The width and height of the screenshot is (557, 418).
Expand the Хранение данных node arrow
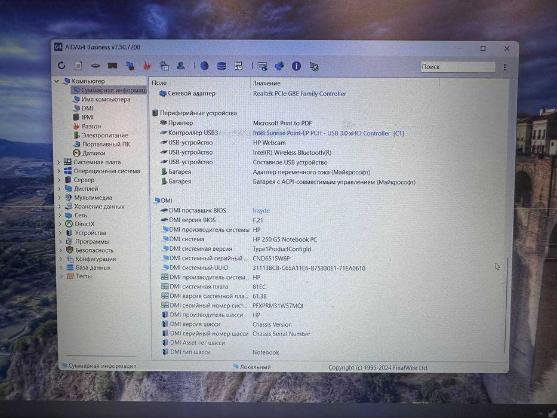click(x=60, y=207)
